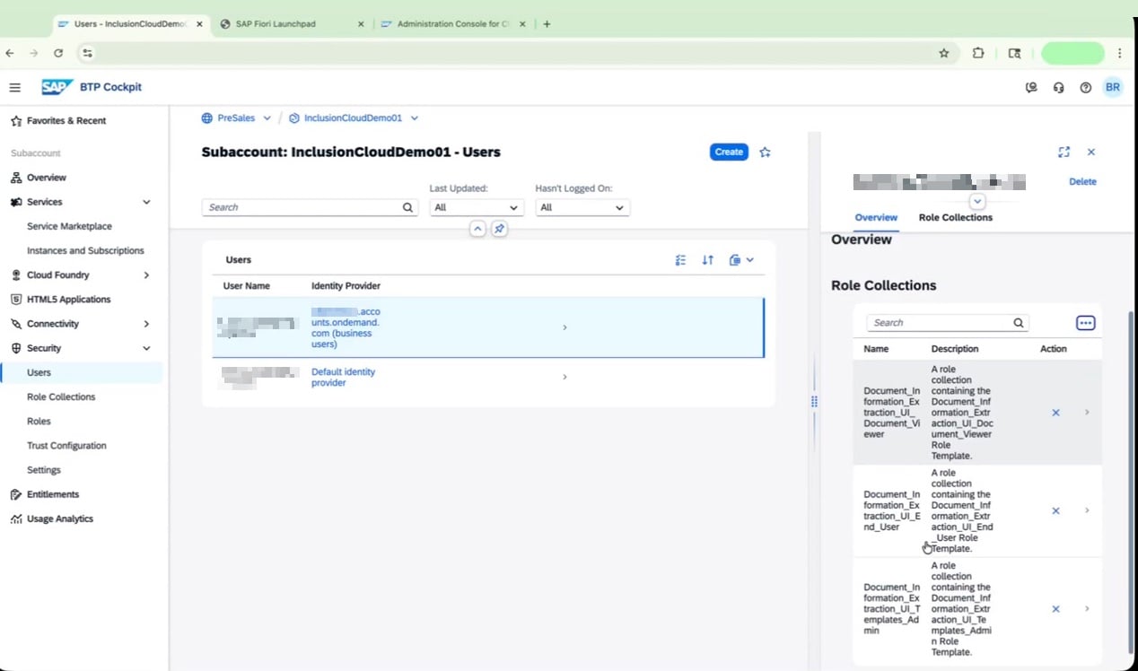This screenshot has height=671, width=1138.
Task: Open the Hasn't Logged On dropdown
Action: 582,207
